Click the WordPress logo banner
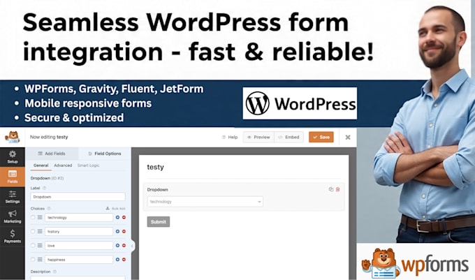Image resolution: width=475 pixels, height=280 pixels. 300,103
